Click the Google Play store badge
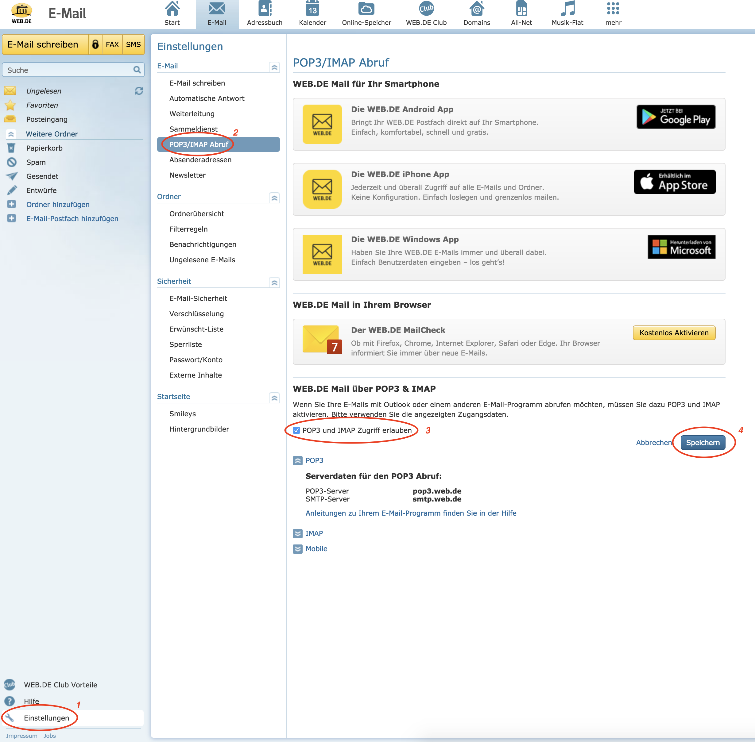755x742 pixels. pyautogui.click(x=676, y=117)
